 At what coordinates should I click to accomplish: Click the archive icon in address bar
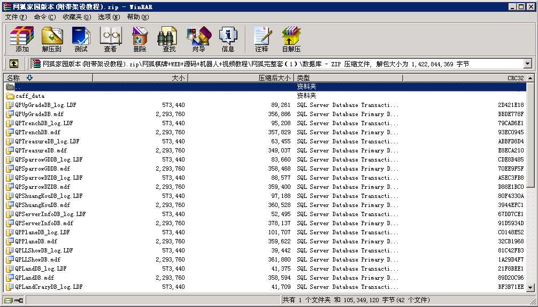tap(36, 64)
